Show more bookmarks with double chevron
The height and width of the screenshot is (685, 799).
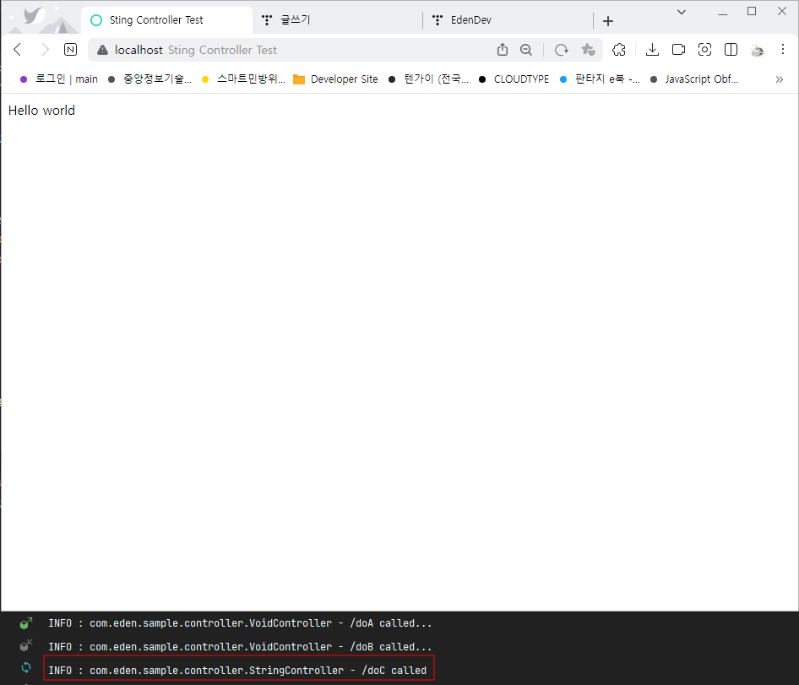(x=779, y=79)
